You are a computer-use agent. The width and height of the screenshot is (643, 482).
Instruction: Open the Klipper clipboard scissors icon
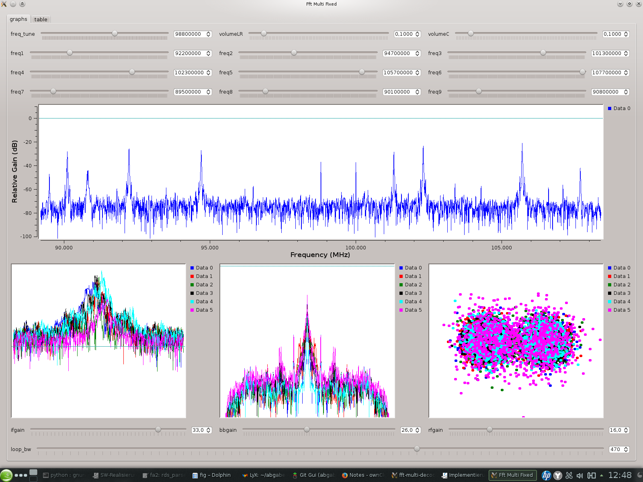click(x=569, y=475)
